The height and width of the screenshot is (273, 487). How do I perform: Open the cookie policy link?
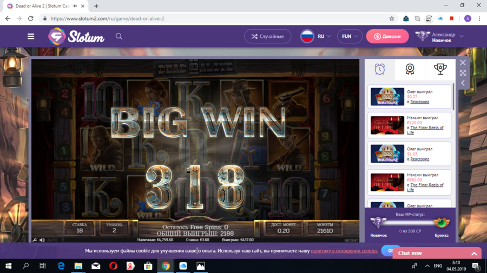pyautogui.click(x=344, y=251)
